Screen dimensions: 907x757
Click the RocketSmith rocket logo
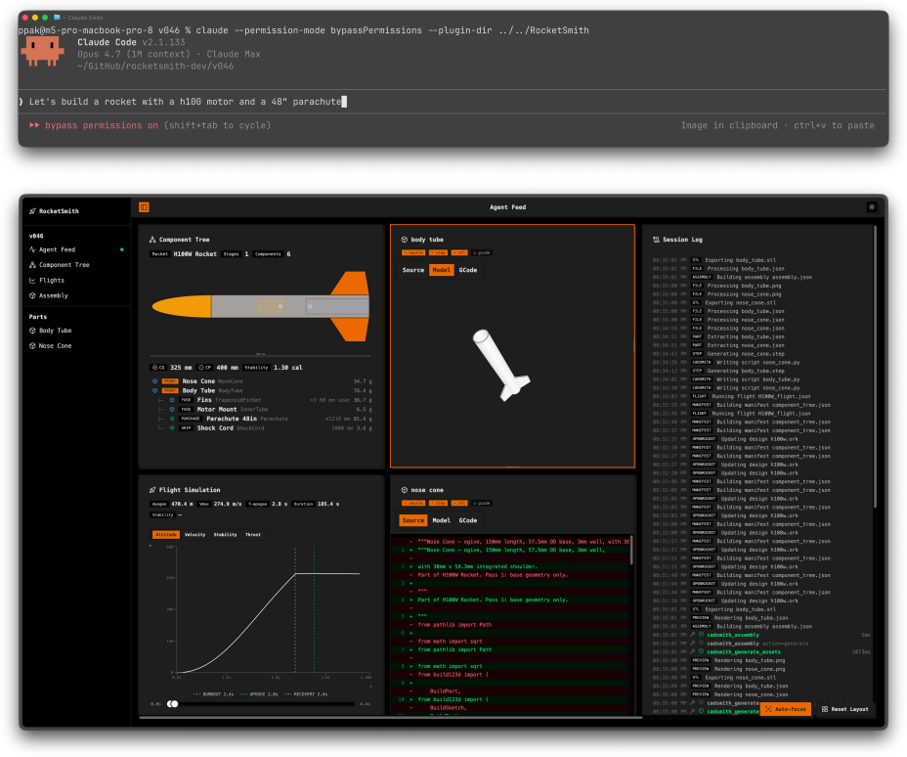coord(33,211)
